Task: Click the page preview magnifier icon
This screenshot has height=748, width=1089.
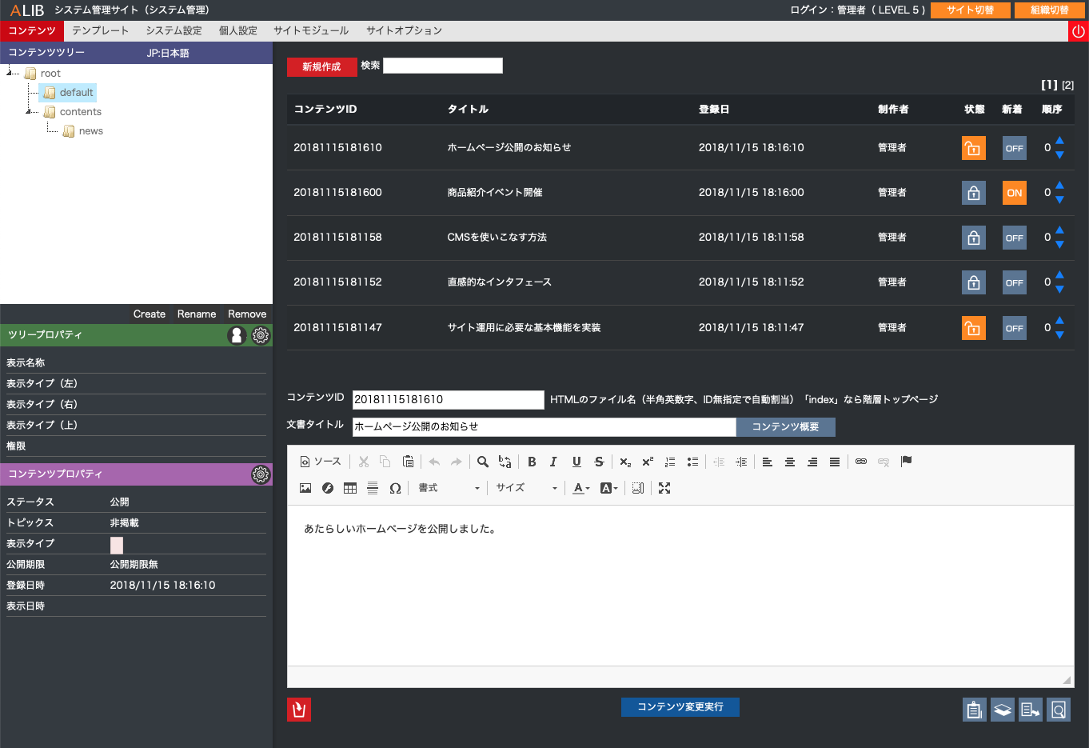Action: [1059, 710]
